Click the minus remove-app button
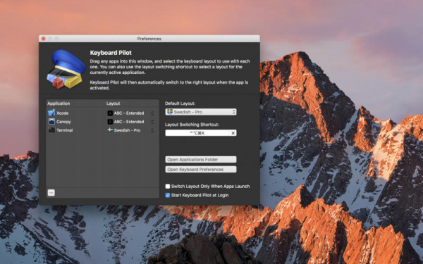 coord(51,193)
